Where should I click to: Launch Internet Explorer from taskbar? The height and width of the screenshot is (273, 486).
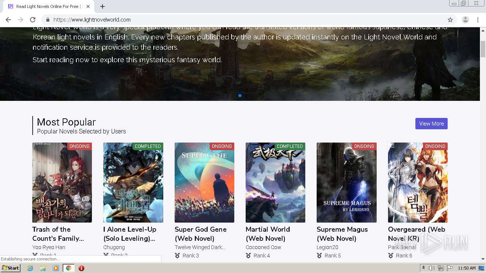30,268
